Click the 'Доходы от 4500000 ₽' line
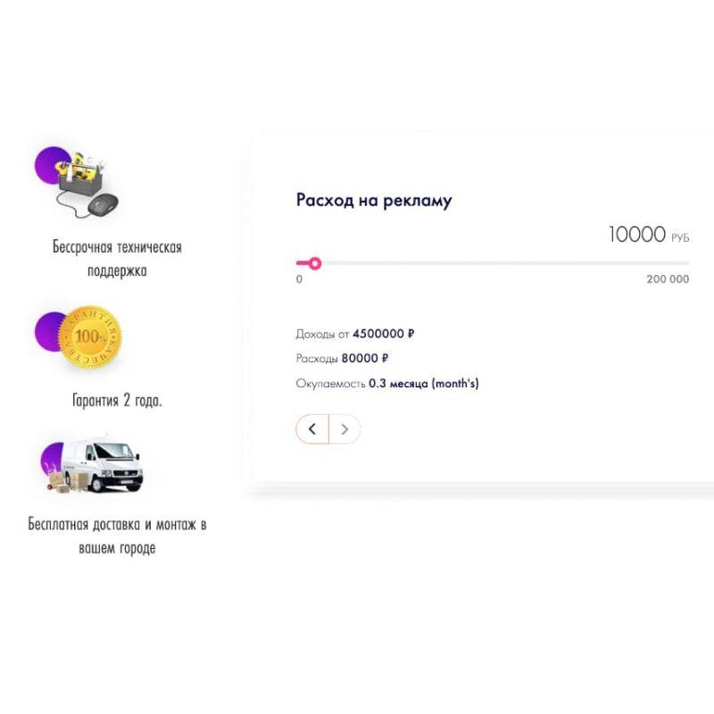The image size is (714, 714). pyautogui.click(x=355, y=334)
